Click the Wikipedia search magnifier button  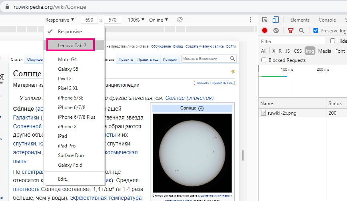click(232, 59)
